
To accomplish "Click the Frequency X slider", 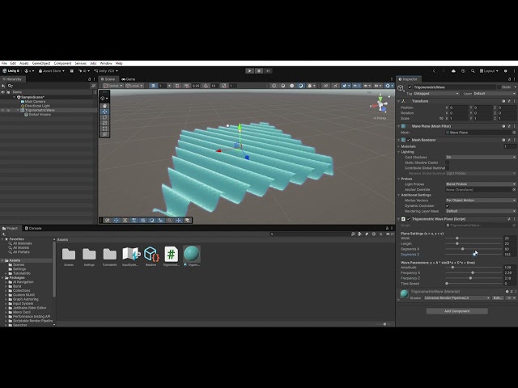I will click(x=473, y=273).
